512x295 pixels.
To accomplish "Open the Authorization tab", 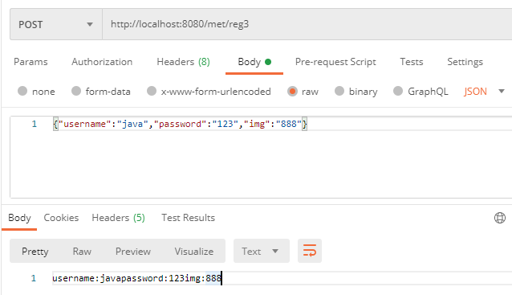I will click(x=102, y=62).
